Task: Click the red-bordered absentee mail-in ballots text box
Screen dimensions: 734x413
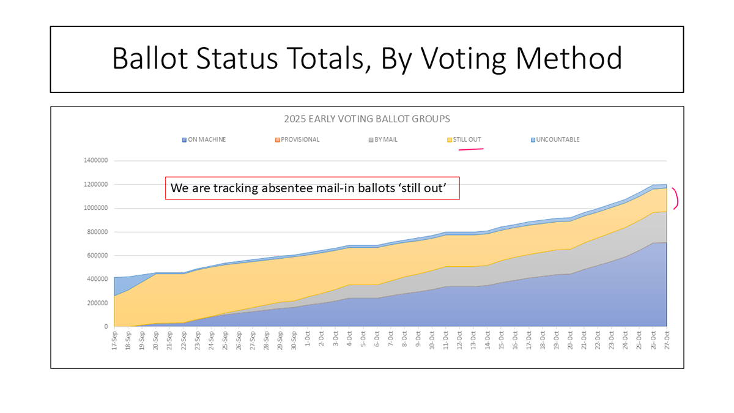Action: [x=312, y=188]
